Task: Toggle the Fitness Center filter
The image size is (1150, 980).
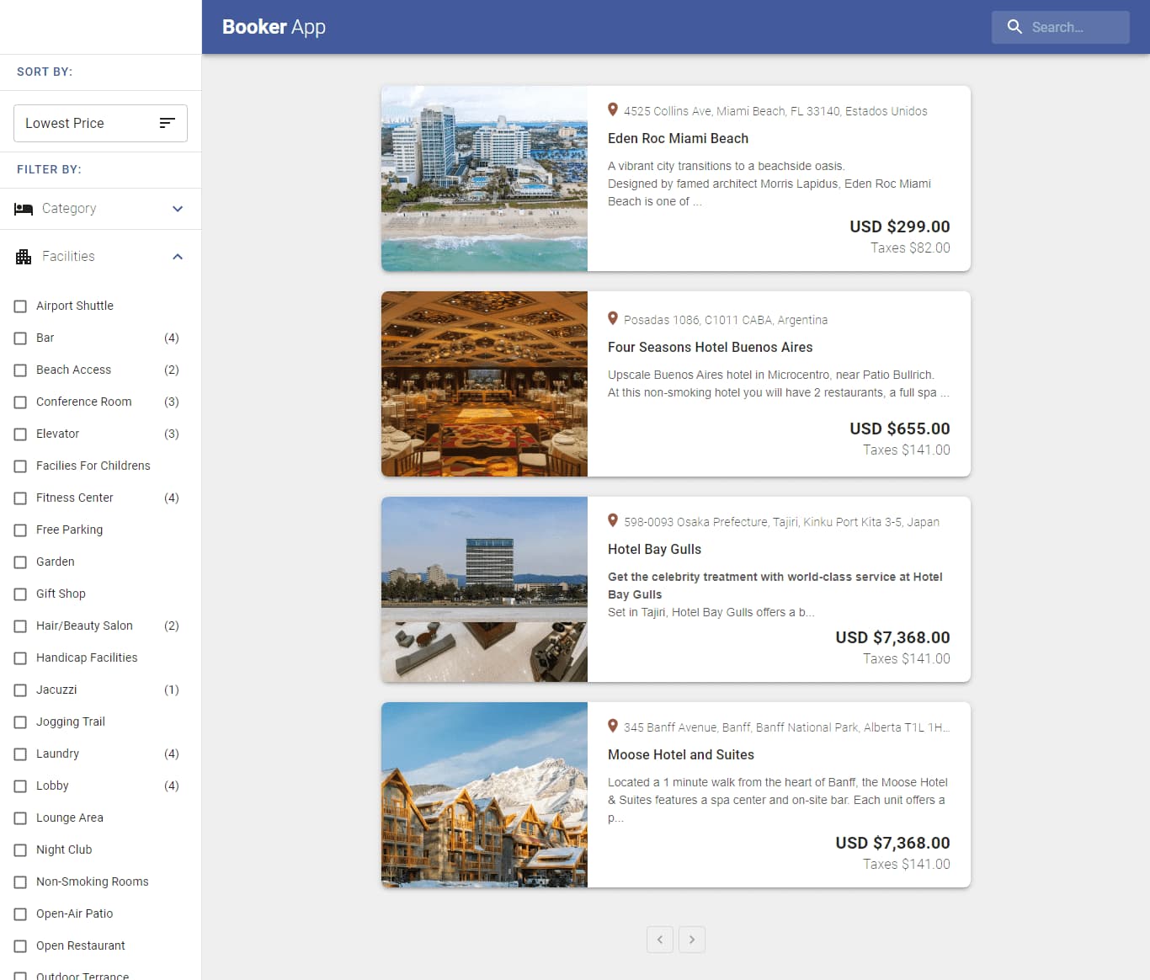Action: 20,498
